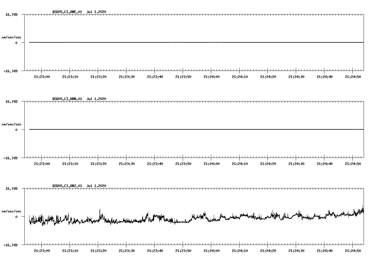Viewport: 384px width, 261px height.
Task: Click the 21:24:20 tick label under HNN plot
Action: point(268,164)
